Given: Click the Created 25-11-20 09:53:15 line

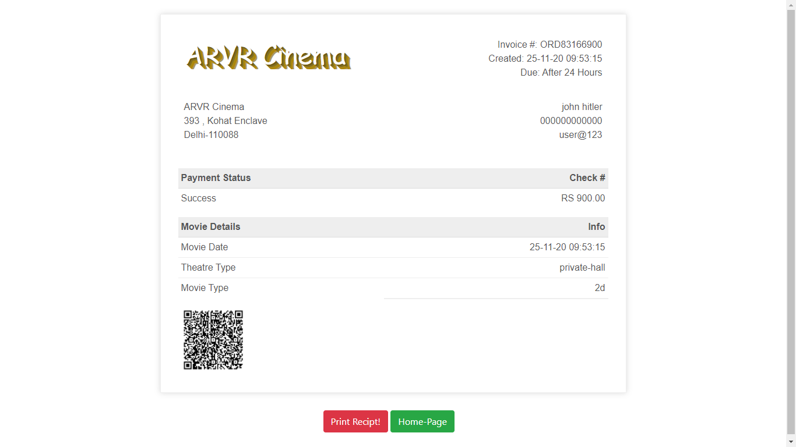Looking at the screenshot, I should [x=545, y=59].
